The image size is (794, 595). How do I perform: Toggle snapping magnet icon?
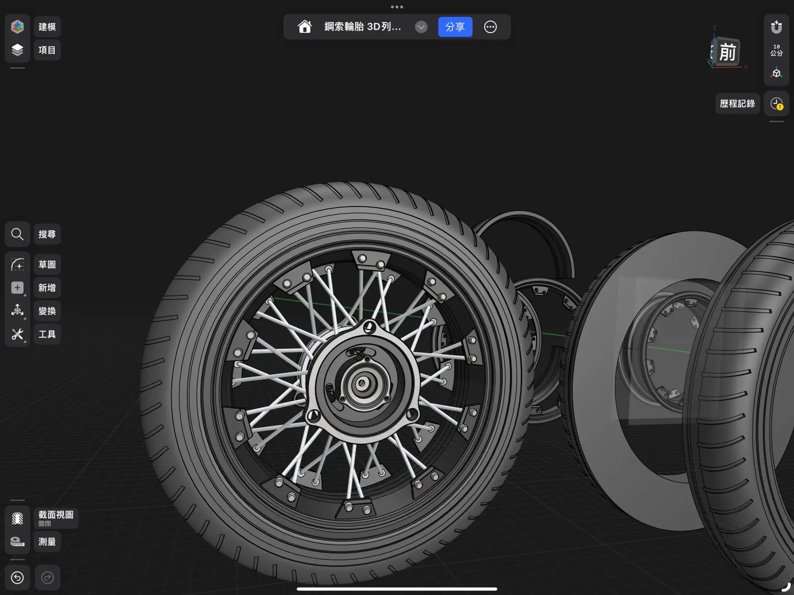pyautogui.click(x=776, y=27)
